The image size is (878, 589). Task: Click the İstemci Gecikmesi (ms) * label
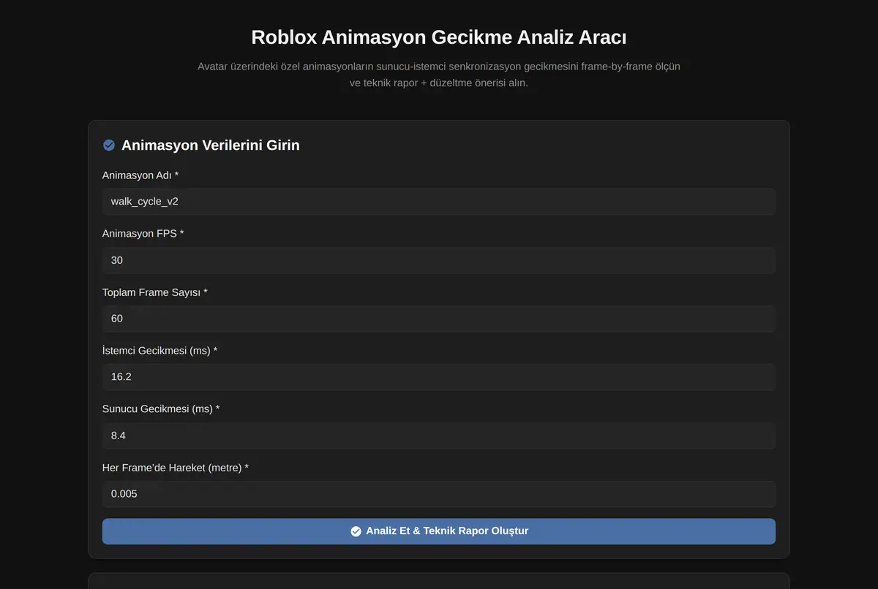160,351
